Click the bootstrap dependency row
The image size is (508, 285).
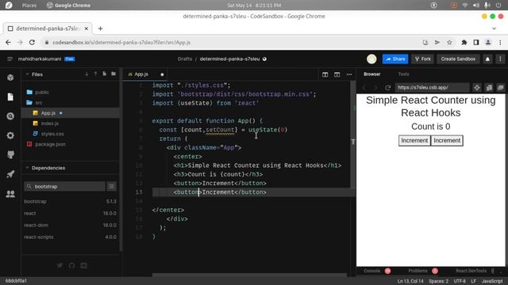pos(71,202)
